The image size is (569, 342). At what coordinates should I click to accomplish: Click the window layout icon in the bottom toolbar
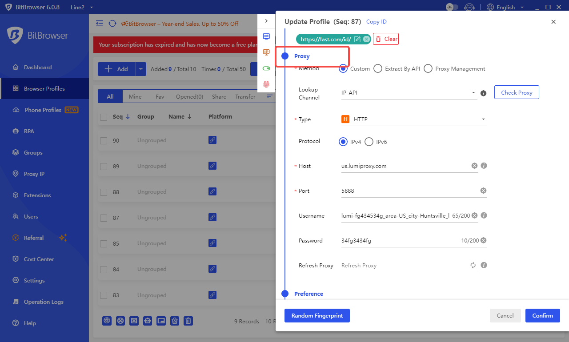click(x=161, y=321)
